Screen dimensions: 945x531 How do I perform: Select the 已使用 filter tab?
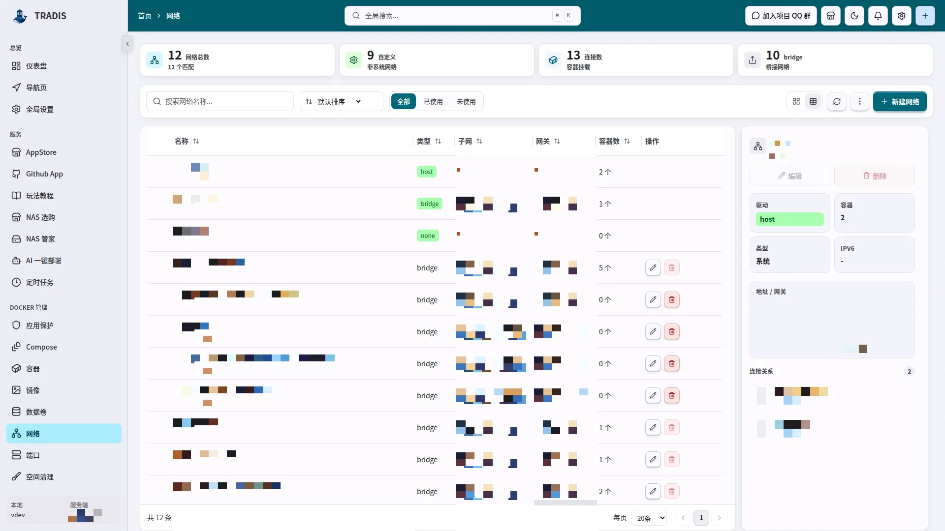coord(433,101)
